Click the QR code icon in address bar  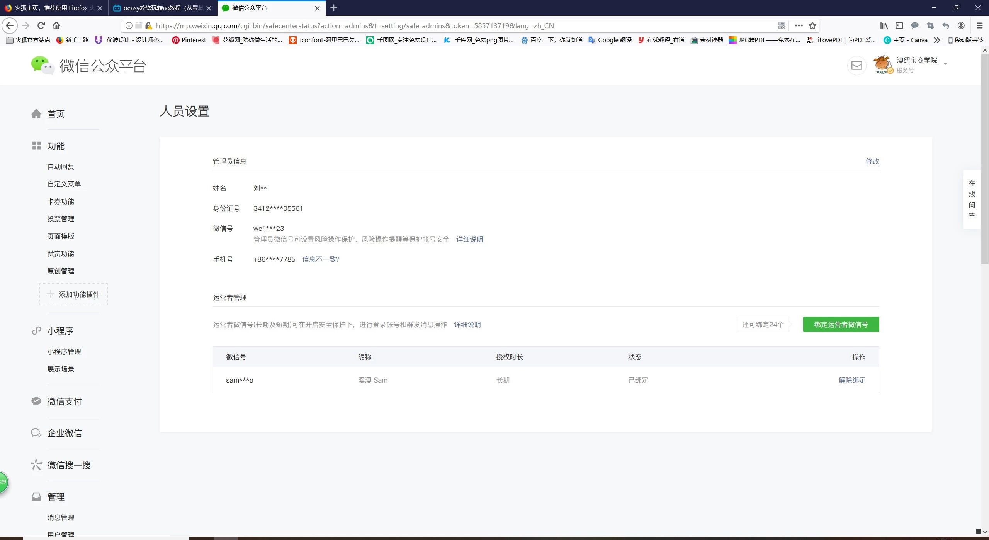tap(782, 25)
